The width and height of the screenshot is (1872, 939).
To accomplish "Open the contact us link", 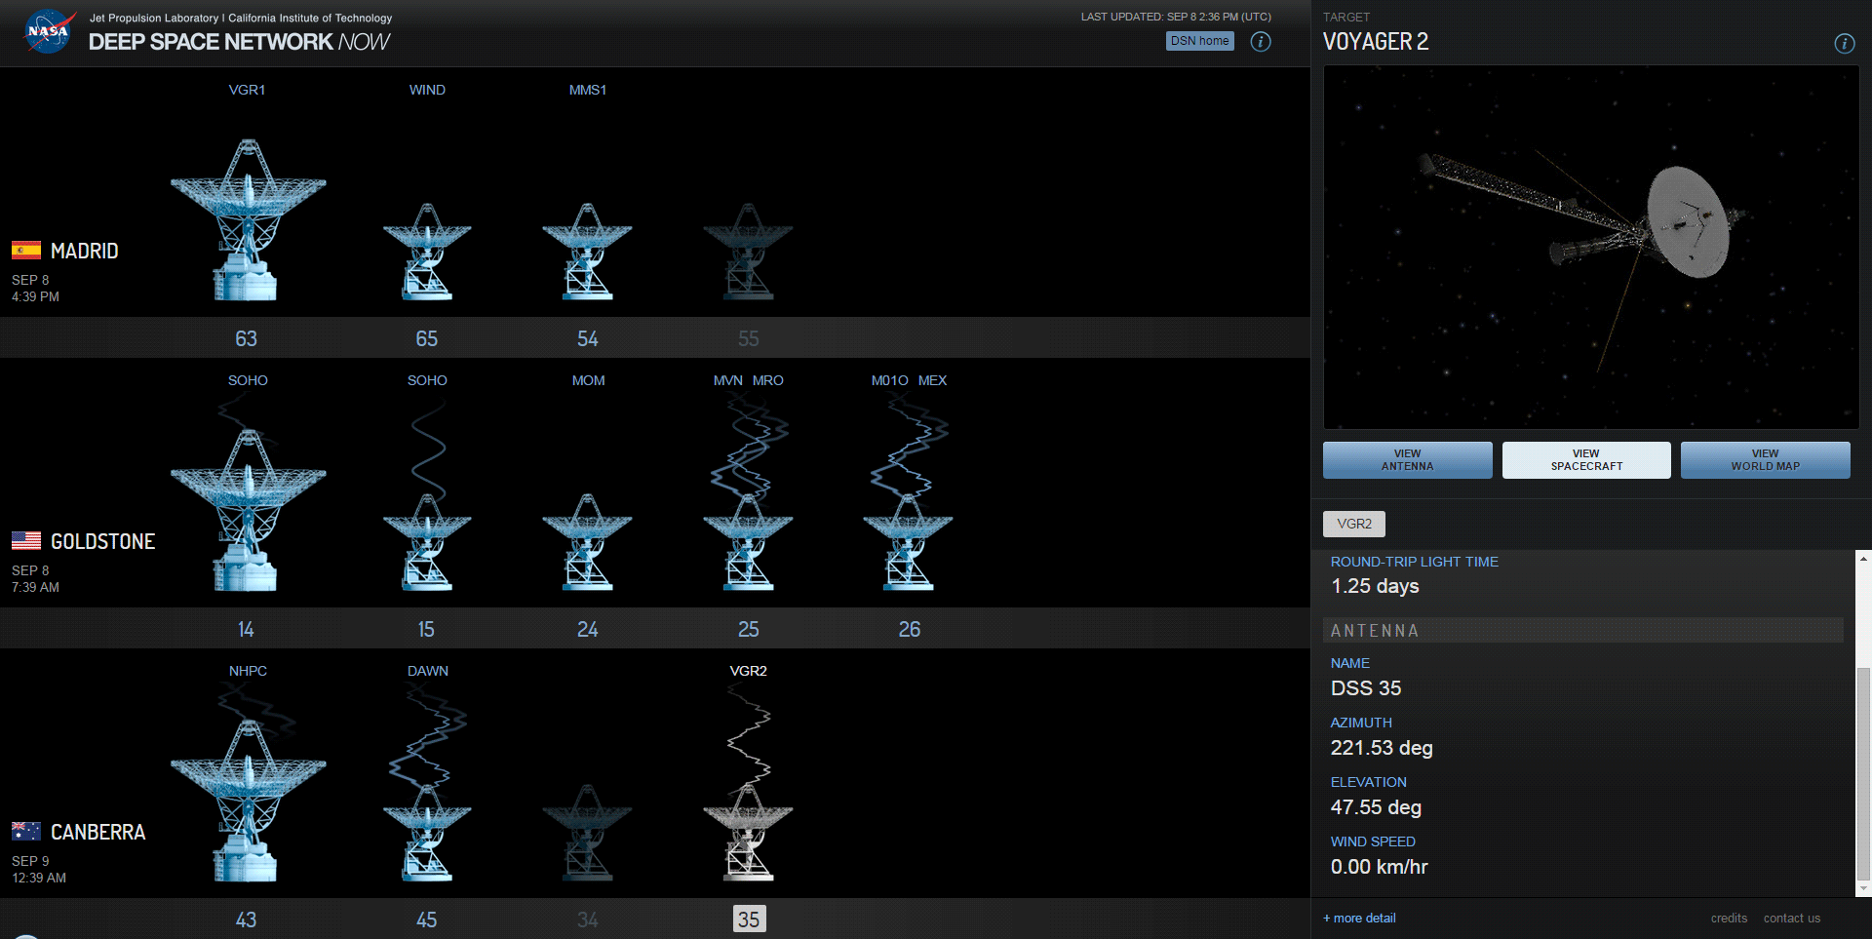I will click(x=1791, y=918).
